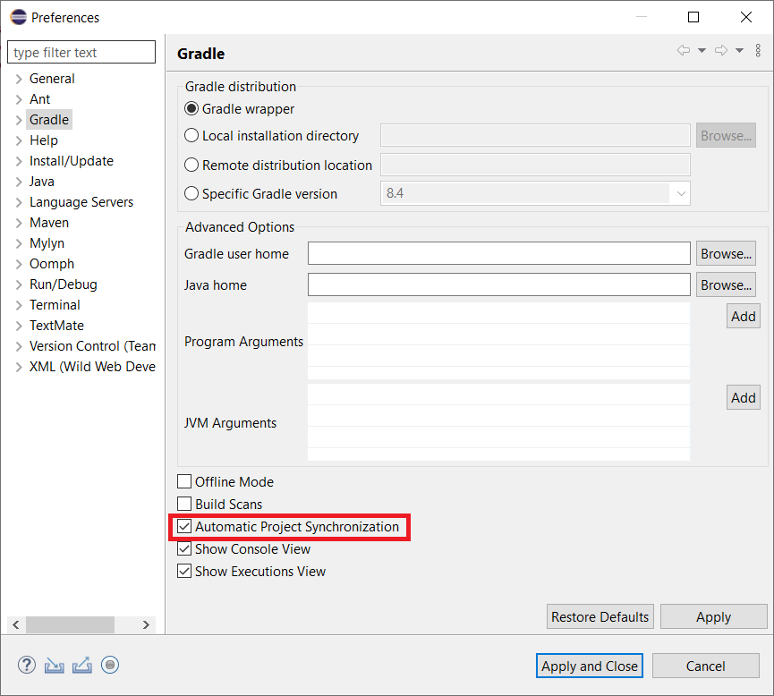Click the Import preferences icon
Screen dimensions: 774x696
pyautogui.click(x=55, y=665)
